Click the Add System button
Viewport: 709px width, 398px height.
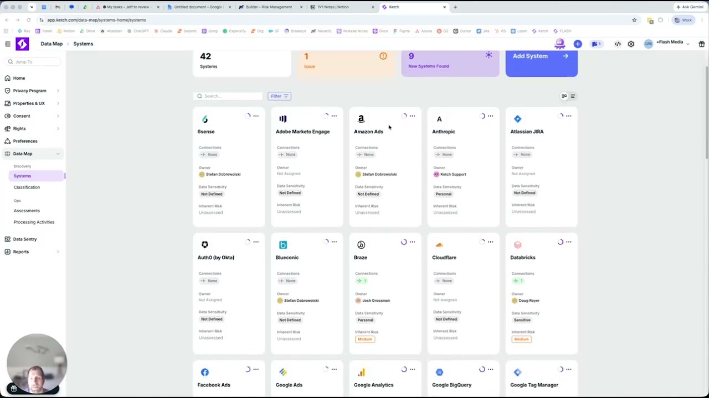pyautogui.click(x=541, y=63)
